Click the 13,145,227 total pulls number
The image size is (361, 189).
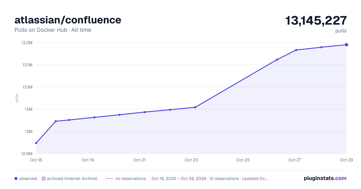tap(316, 20)
